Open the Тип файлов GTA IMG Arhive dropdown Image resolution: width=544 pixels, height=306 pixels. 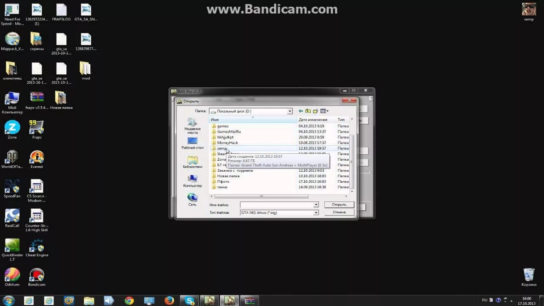click(316, 212)
